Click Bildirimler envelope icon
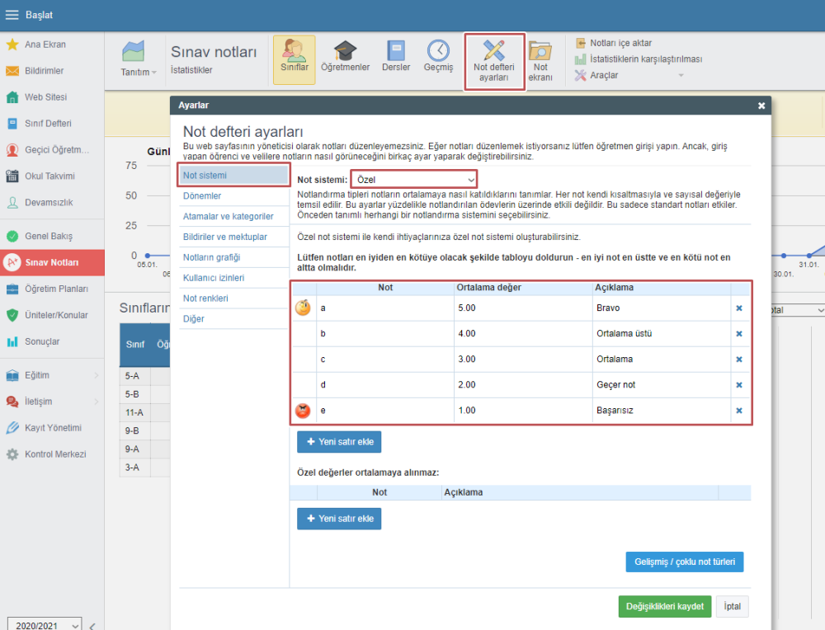The image size is (825, 630). pos(12,70)
